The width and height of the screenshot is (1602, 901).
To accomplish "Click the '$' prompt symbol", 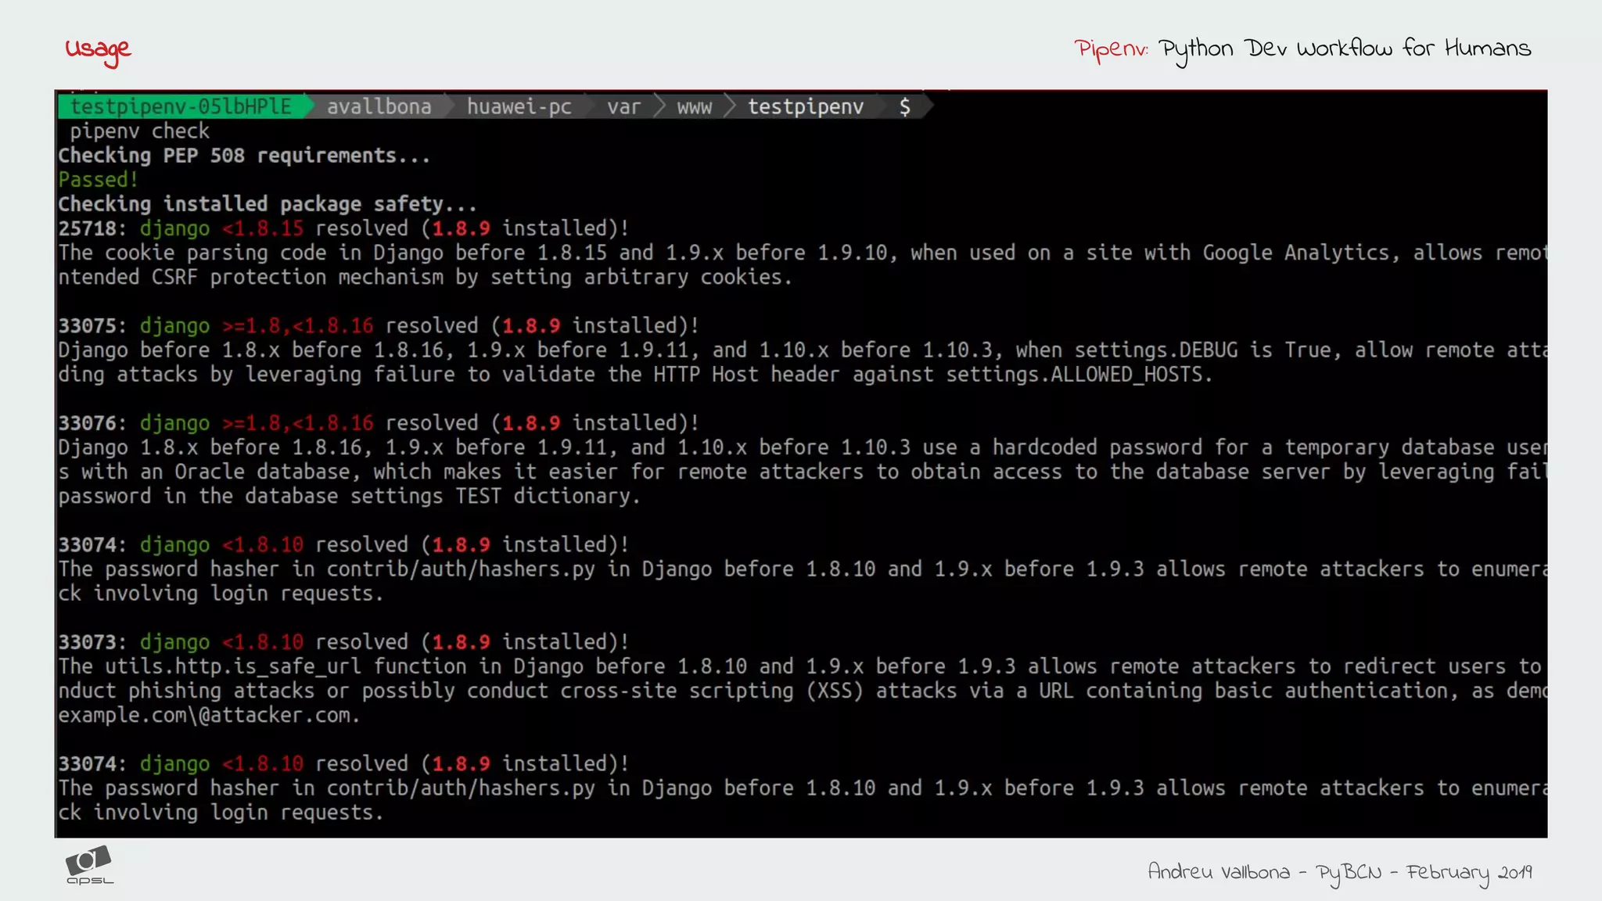I will pos(904,106).
